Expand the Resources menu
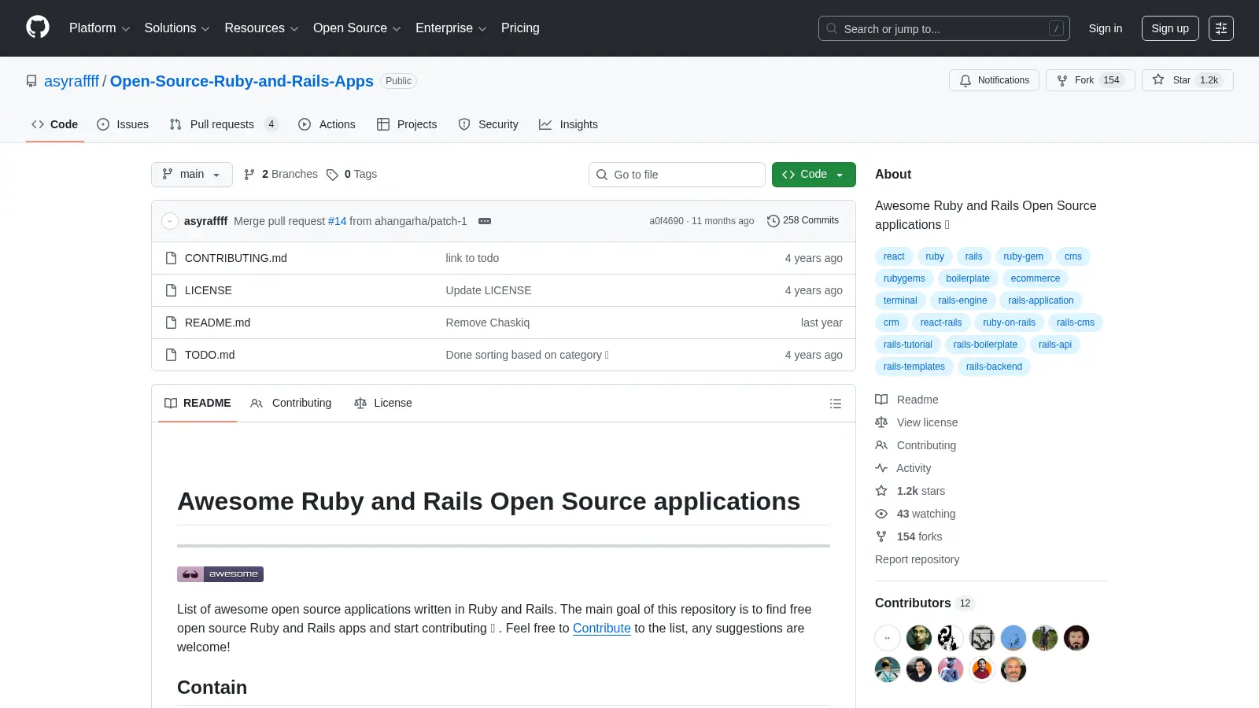Image resolution: width=1259 pixels, height=708 pixels. point(261,28)
